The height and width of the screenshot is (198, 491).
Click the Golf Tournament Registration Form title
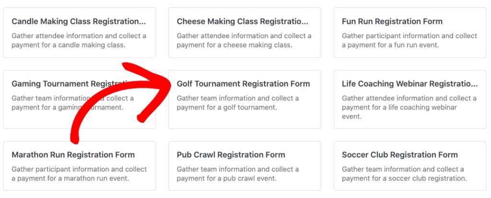(243, 84)
